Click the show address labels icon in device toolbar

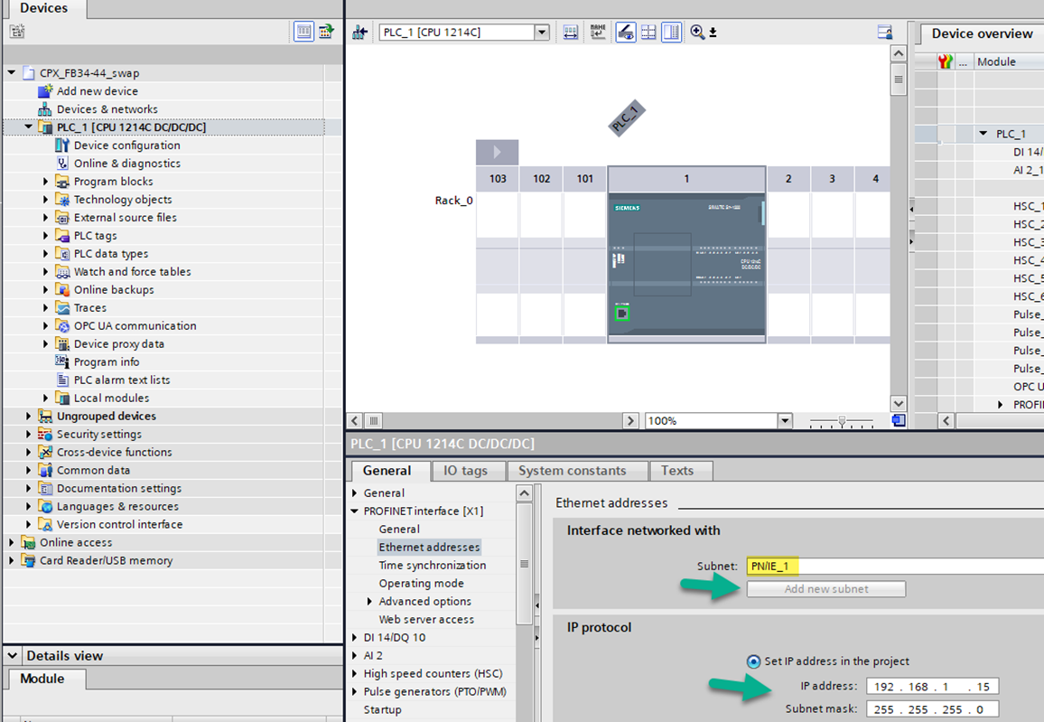pos(571,32)
